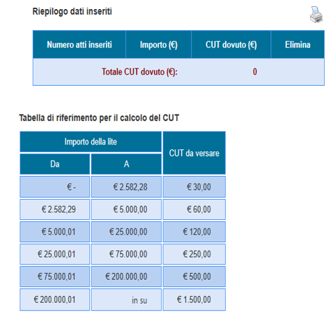Screen dimensions: 333x326
Task: Click the 'Totale CUT dovuto (€):' label
Action: (x=139, y=72)
